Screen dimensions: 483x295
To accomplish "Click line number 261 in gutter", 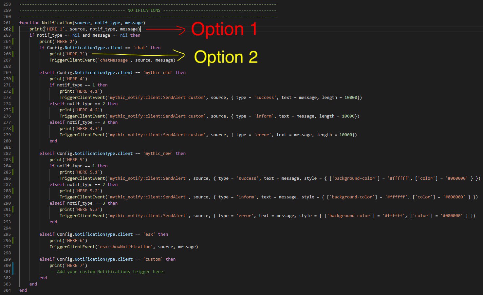I will click(x=7, y=23).
